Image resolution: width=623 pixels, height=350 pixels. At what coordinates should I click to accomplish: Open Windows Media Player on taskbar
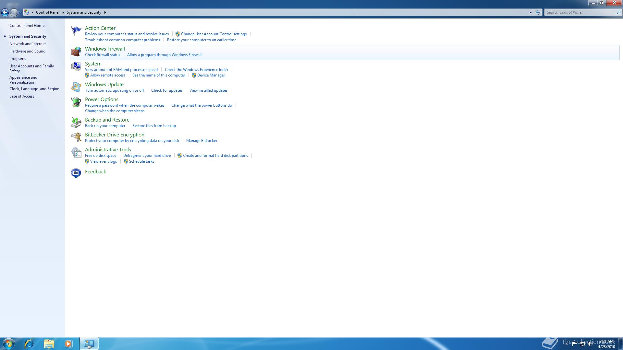pos(68,344)
